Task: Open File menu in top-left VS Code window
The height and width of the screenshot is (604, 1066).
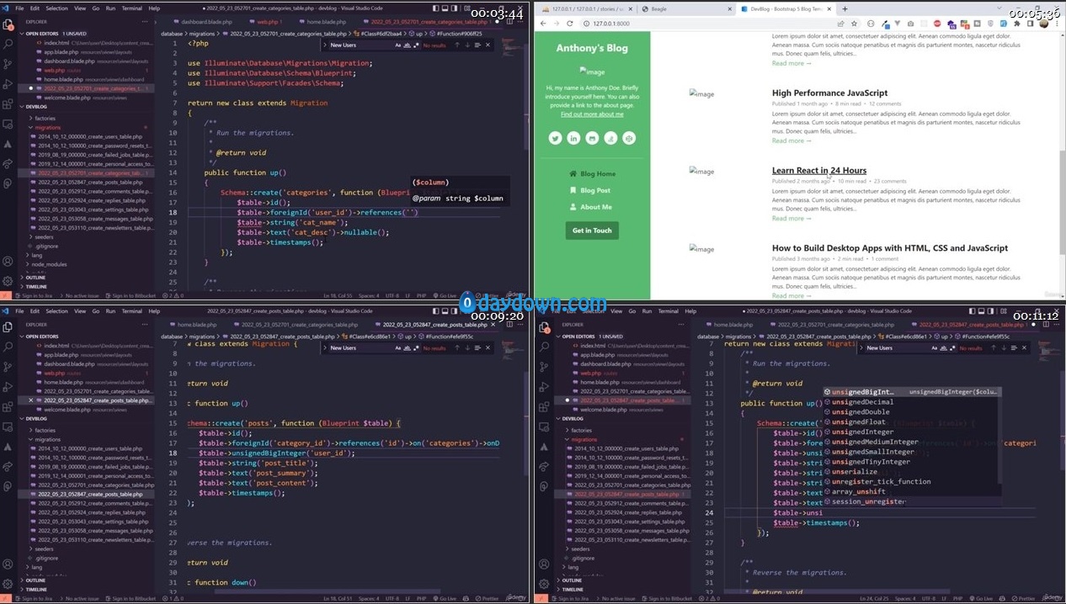Action: pos(19,8)
